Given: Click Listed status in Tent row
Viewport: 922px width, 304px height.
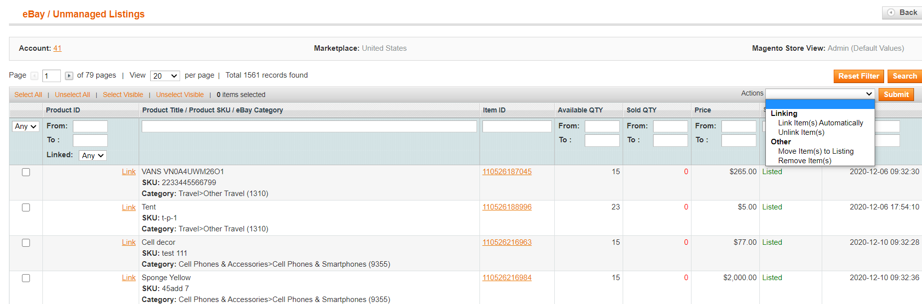Looking at the screenshot, I should coord(772,207).
